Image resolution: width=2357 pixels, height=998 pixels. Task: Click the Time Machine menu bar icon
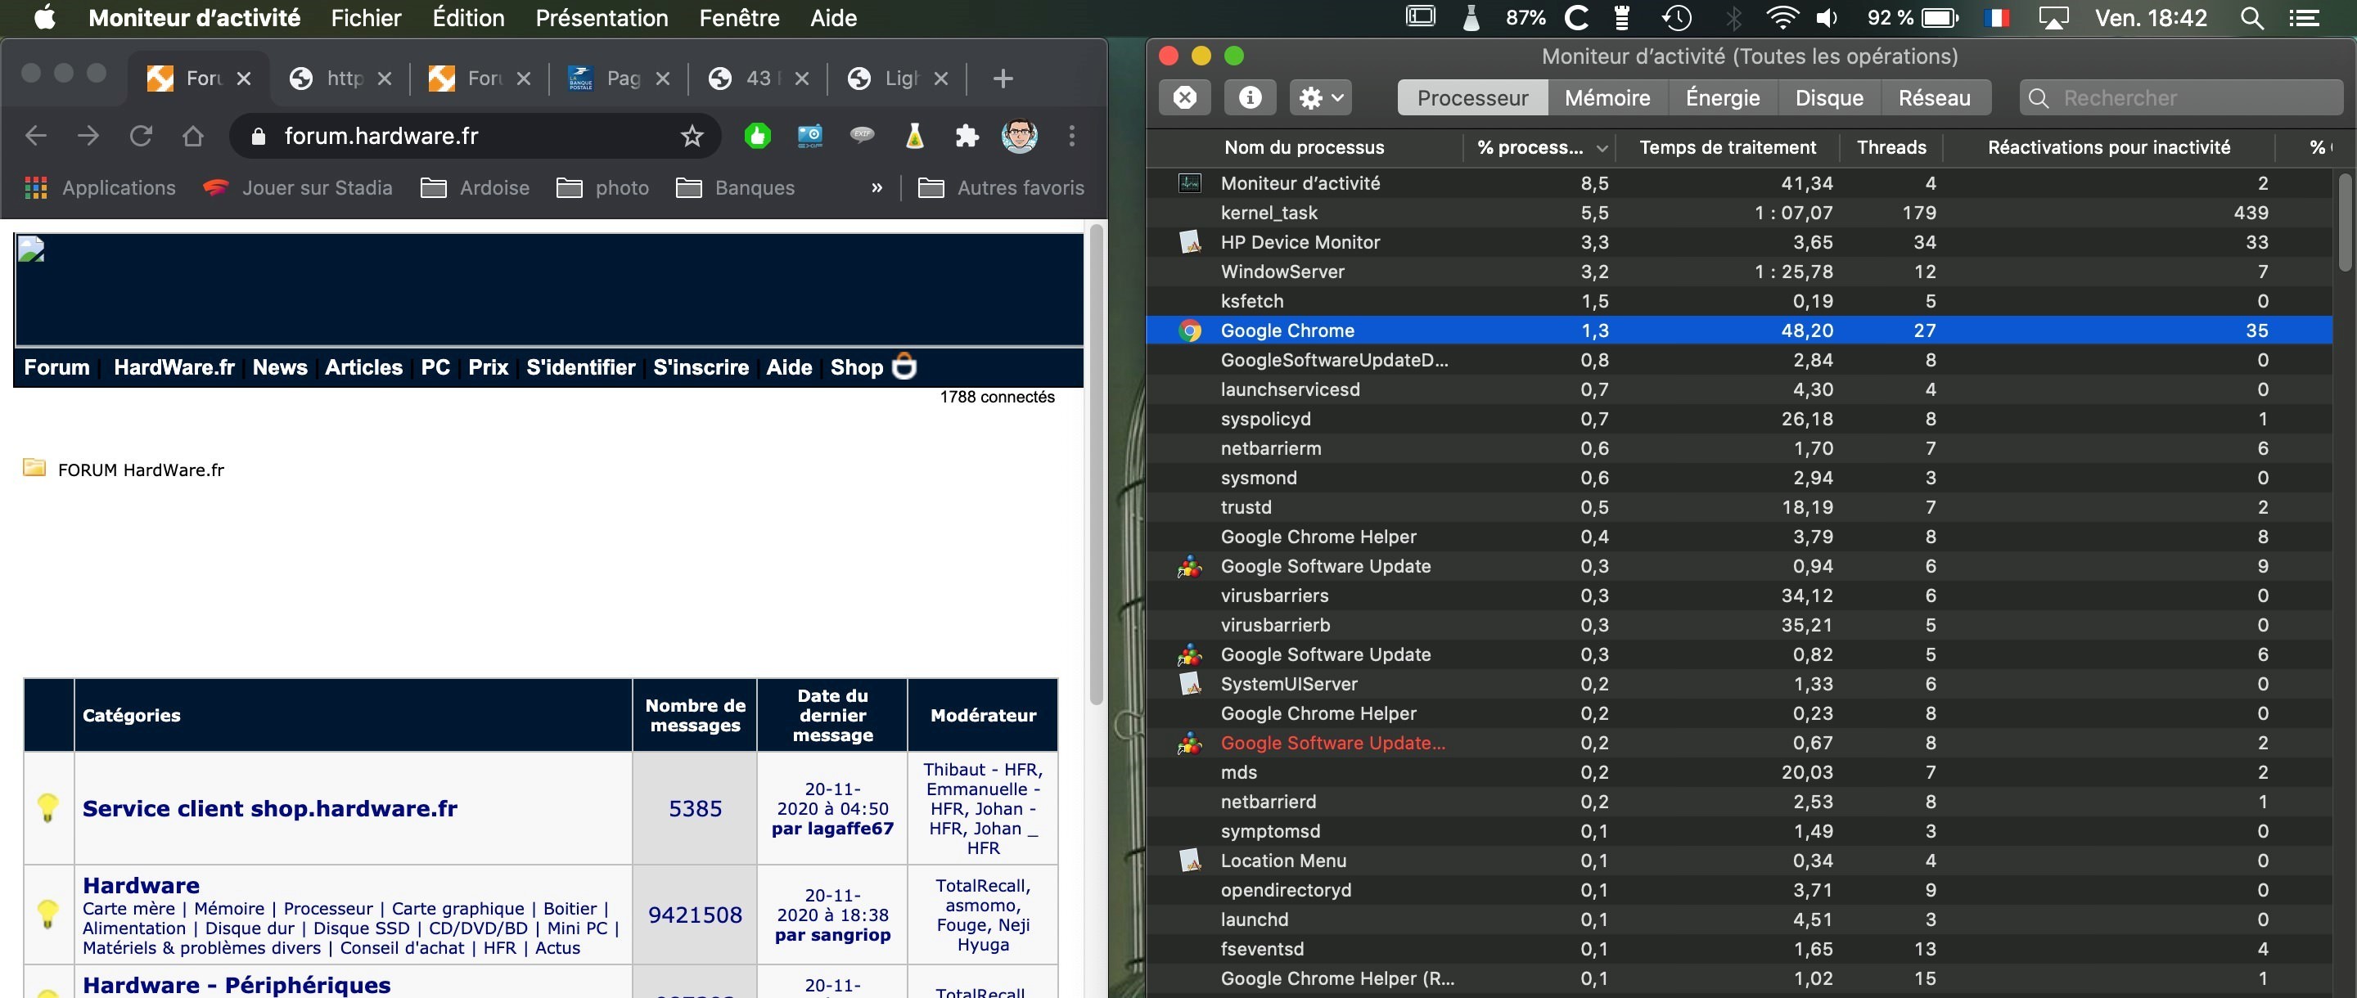[x=1676, y=18]
